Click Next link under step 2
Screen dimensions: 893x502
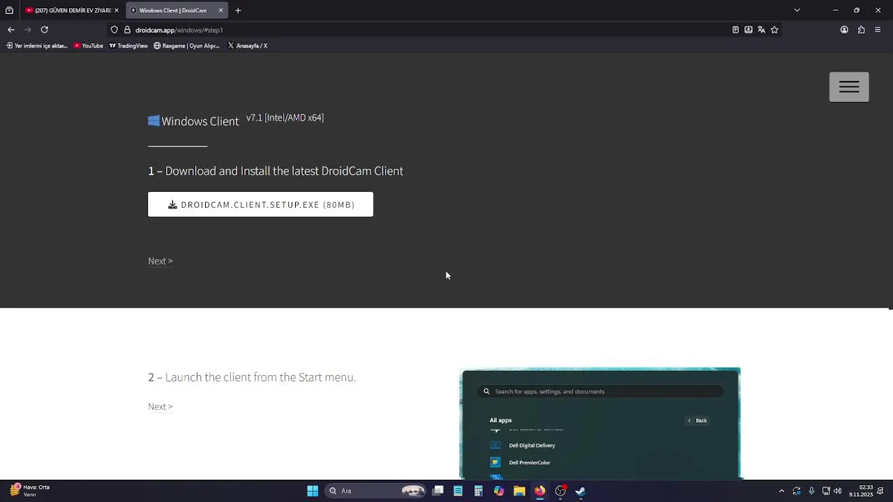pyautogui.click(x=160, y=406)
